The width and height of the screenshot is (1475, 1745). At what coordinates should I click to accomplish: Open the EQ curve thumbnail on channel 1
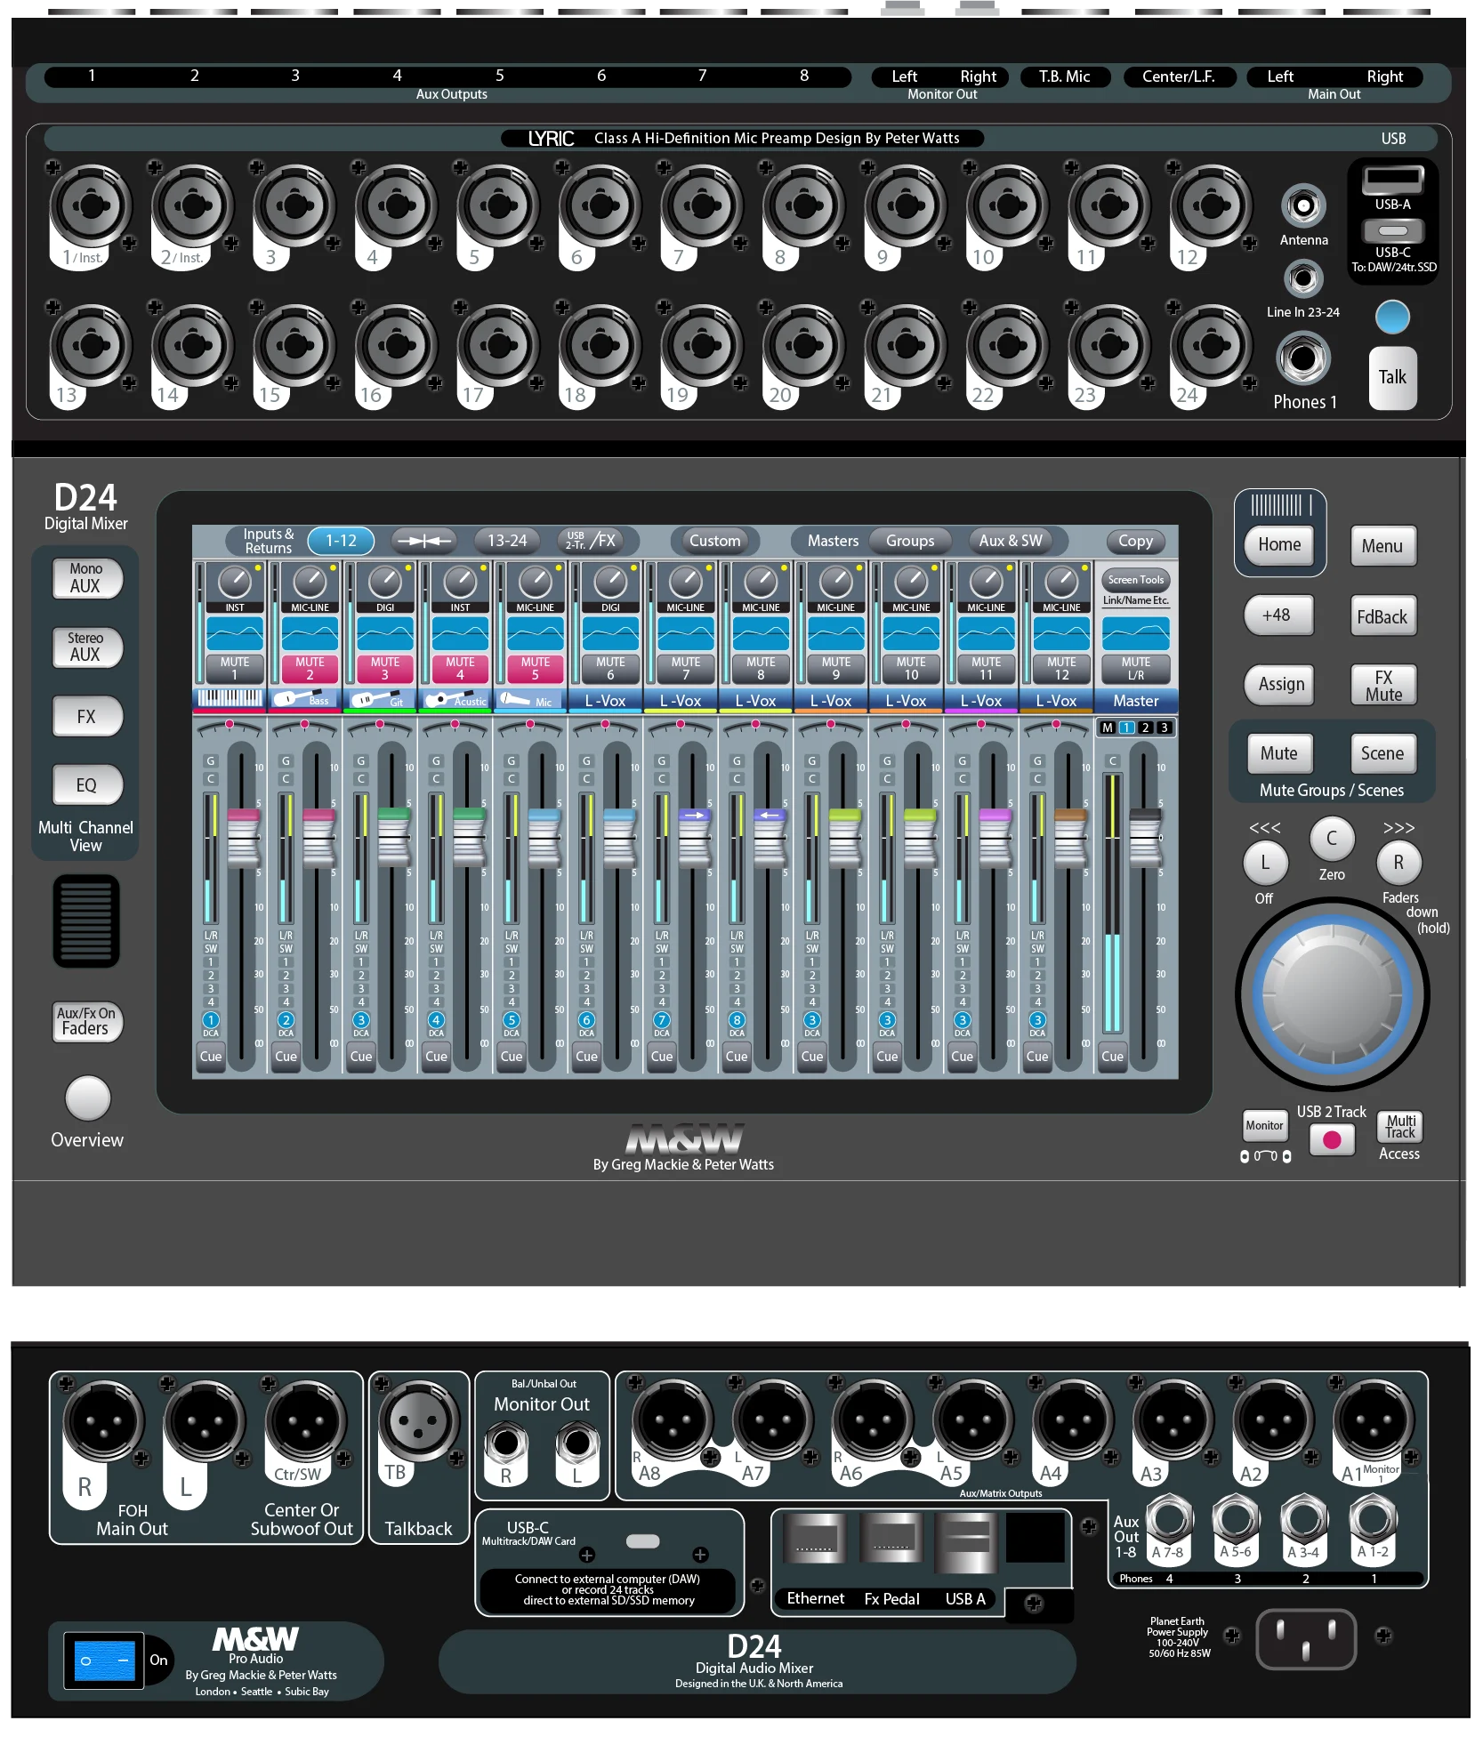click(235, 633)
